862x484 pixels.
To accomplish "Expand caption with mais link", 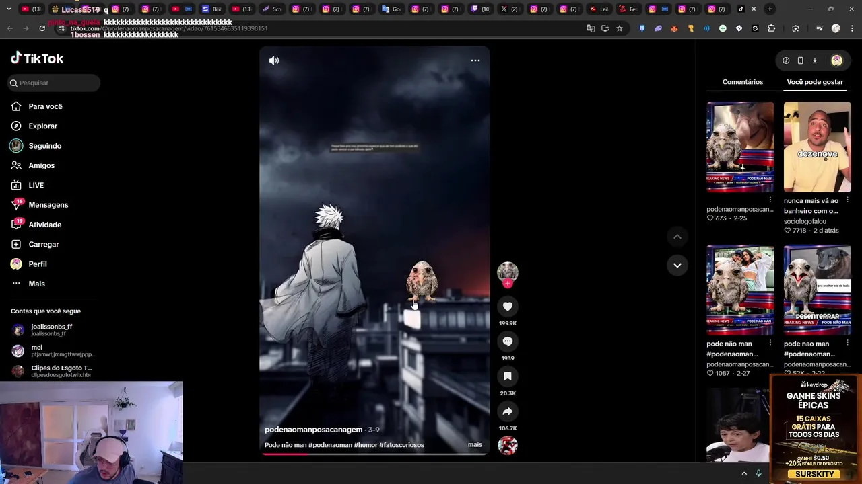I will (475, 445).
